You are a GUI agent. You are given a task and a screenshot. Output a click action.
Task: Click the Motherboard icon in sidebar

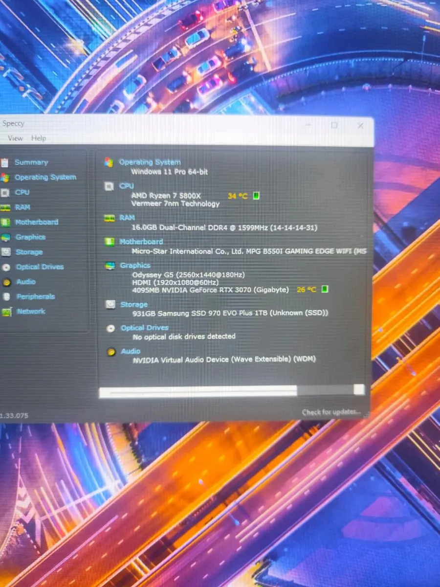(x=5, y=223)
